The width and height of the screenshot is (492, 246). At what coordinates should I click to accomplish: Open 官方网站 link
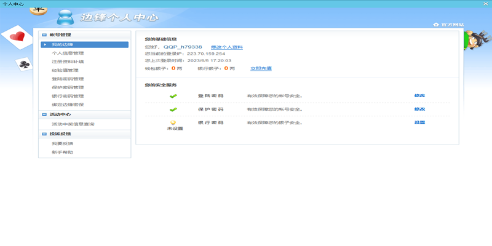click(x=453, y=25)
